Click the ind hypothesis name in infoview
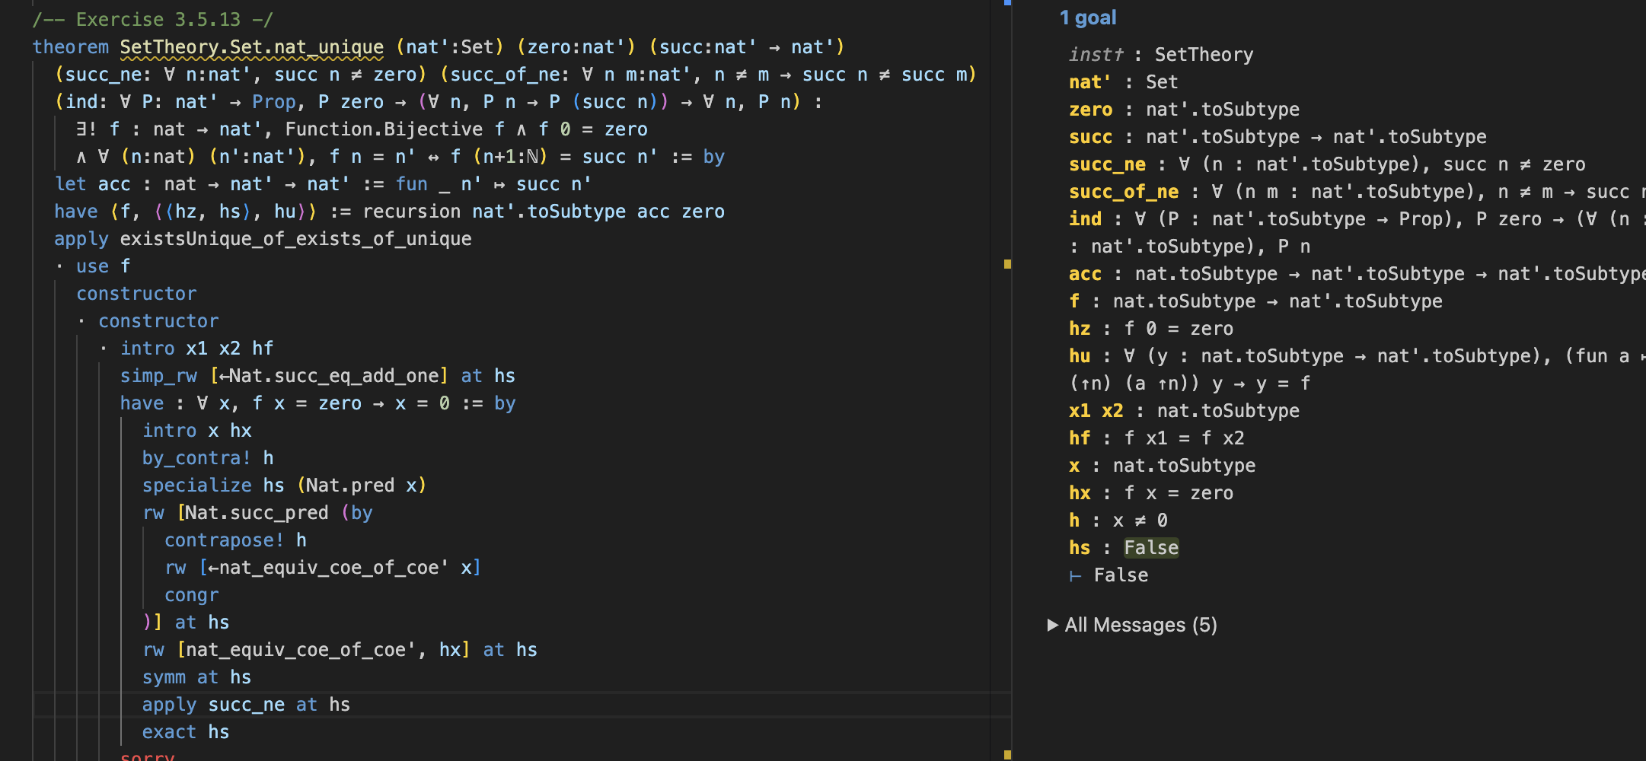1646x761 pixels. click(1085, 219)
